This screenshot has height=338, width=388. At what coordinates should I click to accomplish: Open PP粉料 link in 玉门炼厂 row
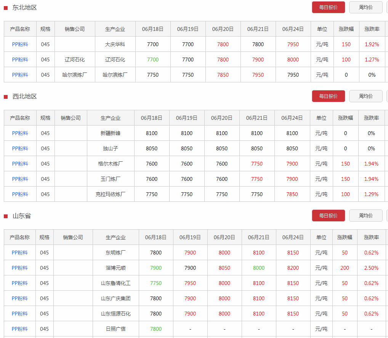coord(20,179)
